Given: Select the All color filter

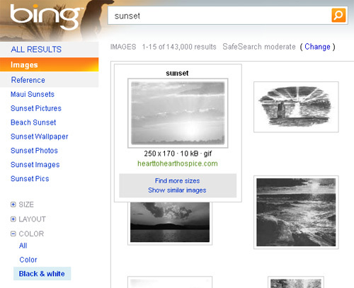Looking at the screenshot, I should 23,246.
